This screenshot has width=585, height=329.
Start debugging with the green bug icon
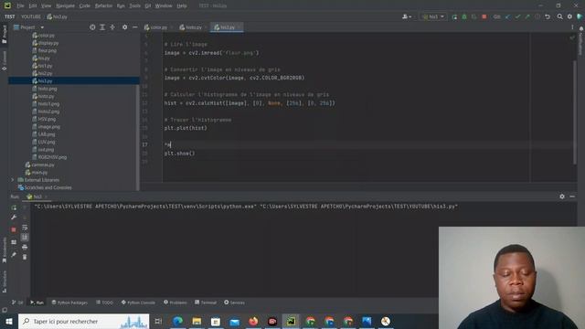[464, 16]
